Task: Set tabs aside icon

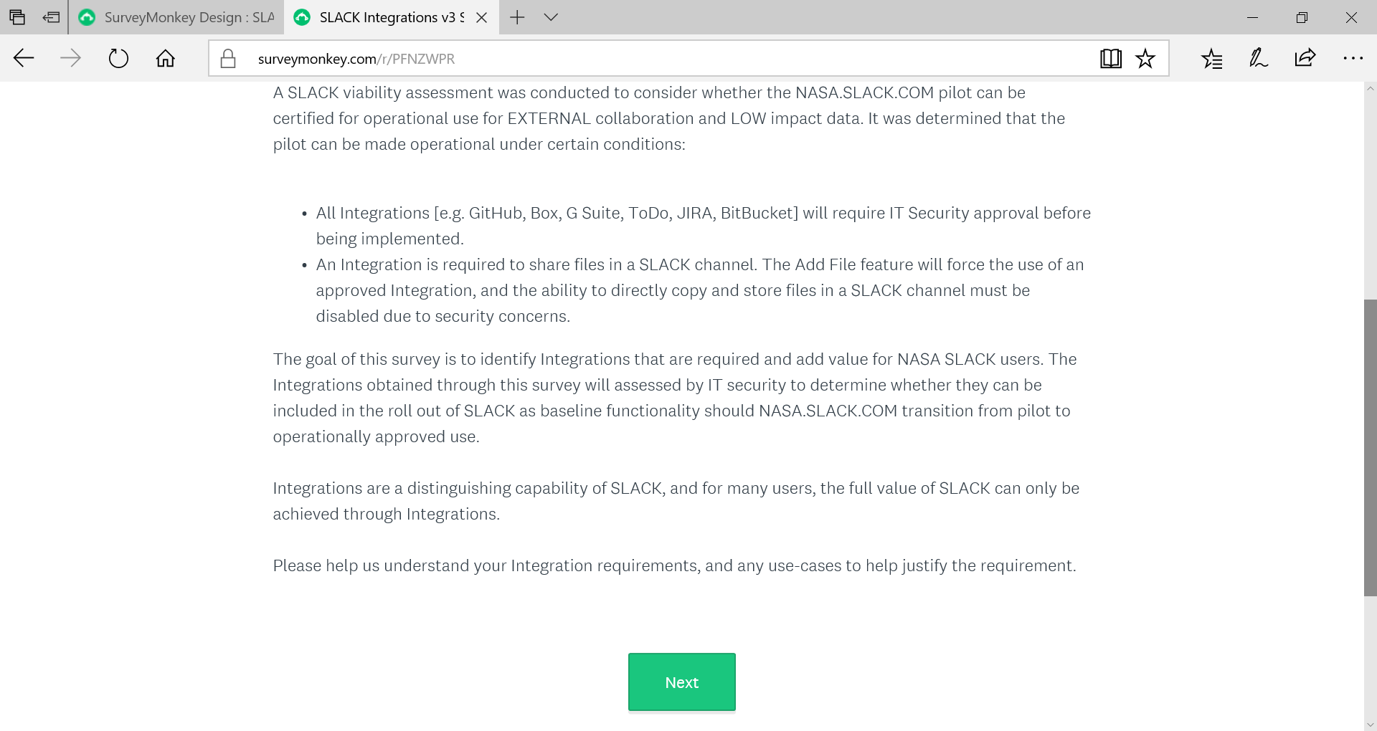Action: click(51, 17)
